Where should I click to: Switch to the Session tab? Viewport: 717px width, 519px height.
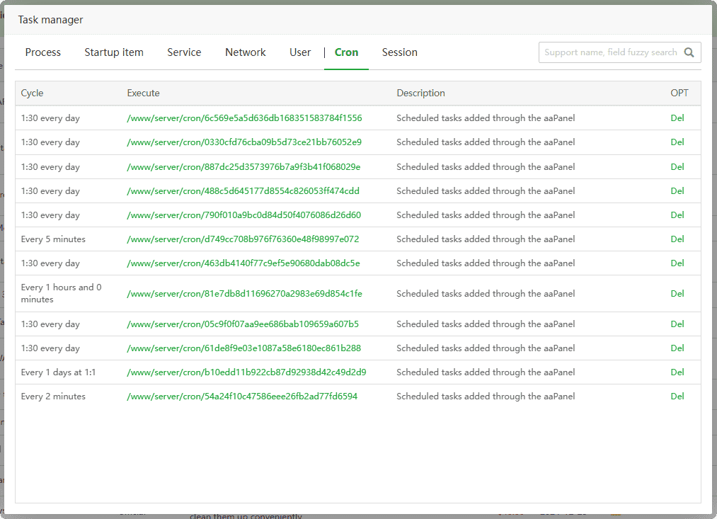tap(400, 52)
